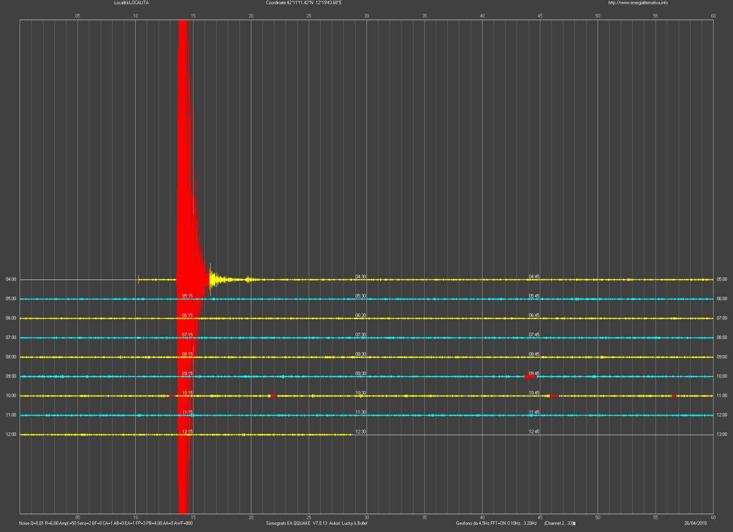This screenshot has width=733, height=532.
Task: Click the Channel 2 indicator in footer
Action: [559, 523]
